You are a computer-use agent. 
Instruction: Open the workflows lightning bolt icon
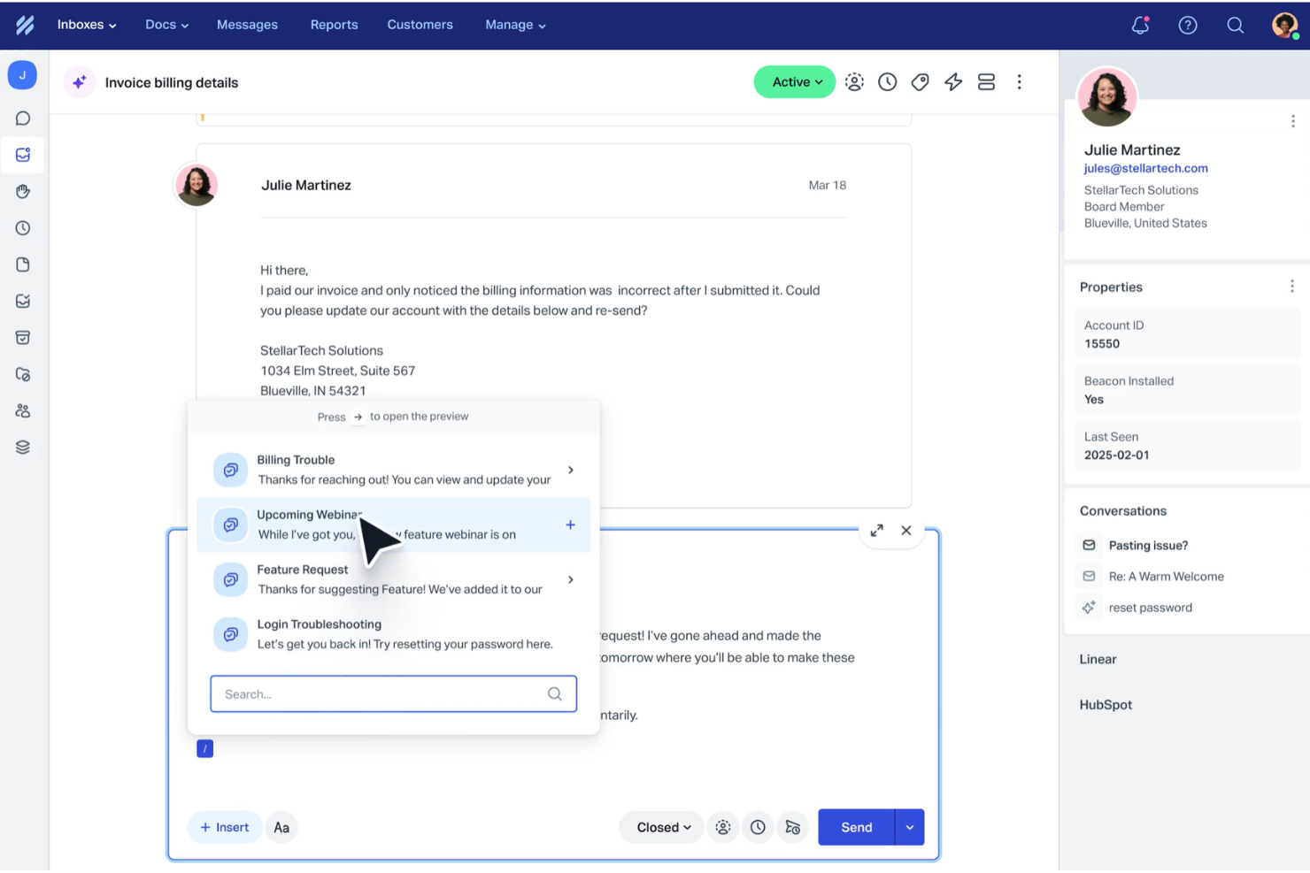click(x=953, y=81)
